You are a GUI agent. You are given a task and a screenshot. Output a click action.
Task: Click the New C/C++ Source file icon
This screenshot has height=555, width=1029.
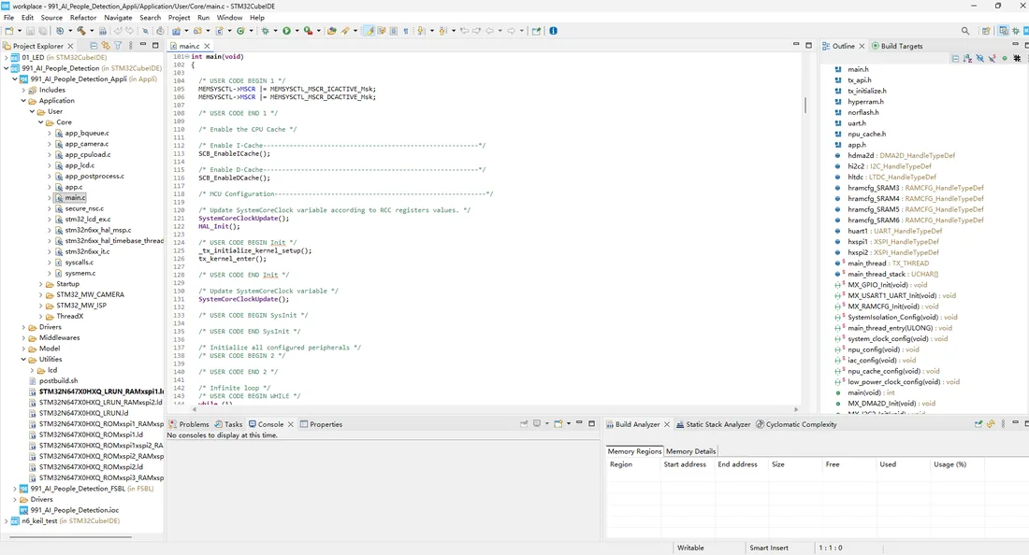[219, 31]
